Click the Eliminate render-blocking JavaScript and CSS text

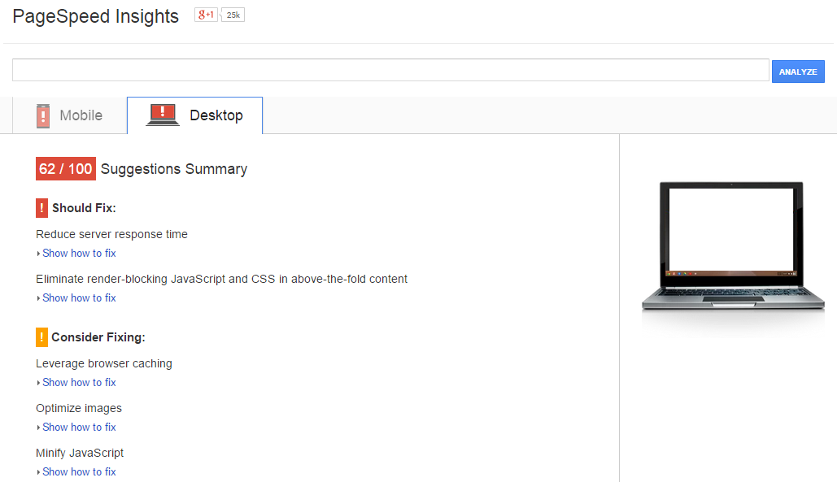click(221, 279)
